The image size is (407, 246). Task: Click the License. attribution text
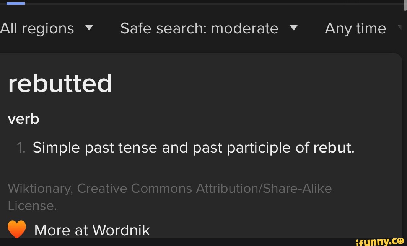coord(32,206)
